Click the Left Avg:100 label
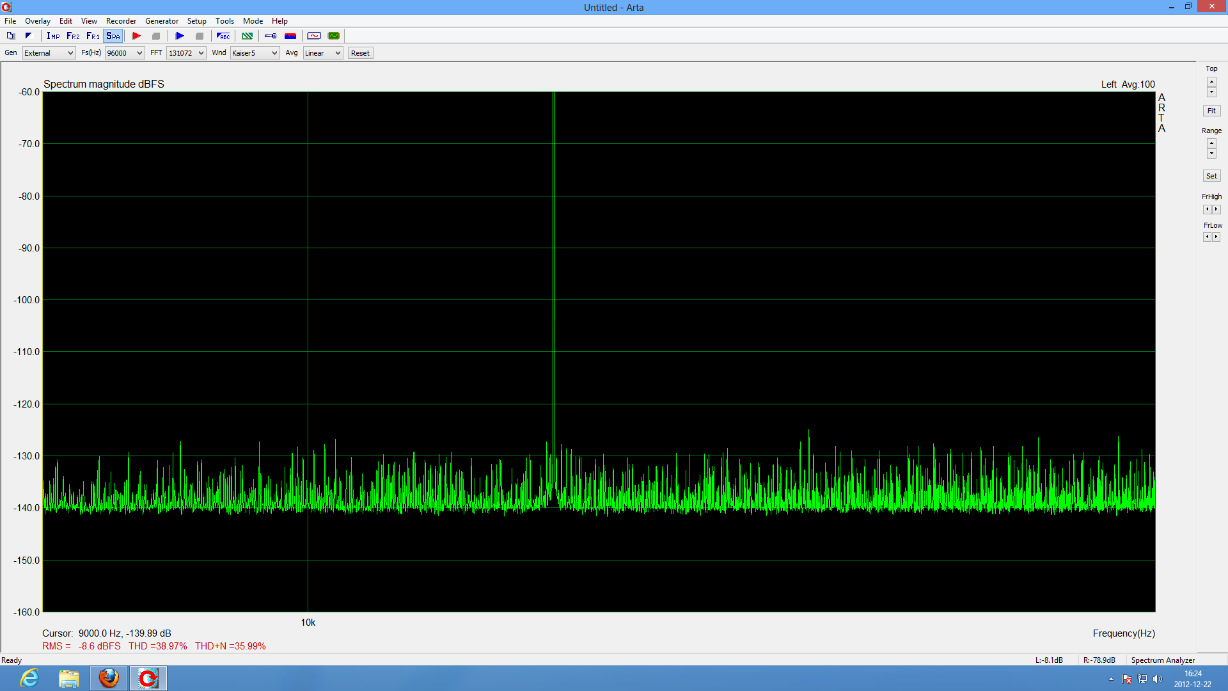This screenshot has height=691, width=1228. click(1128, 84)
